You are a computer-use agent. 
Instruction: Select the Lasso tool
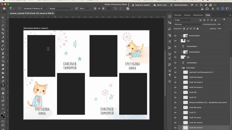pos(3,25)
